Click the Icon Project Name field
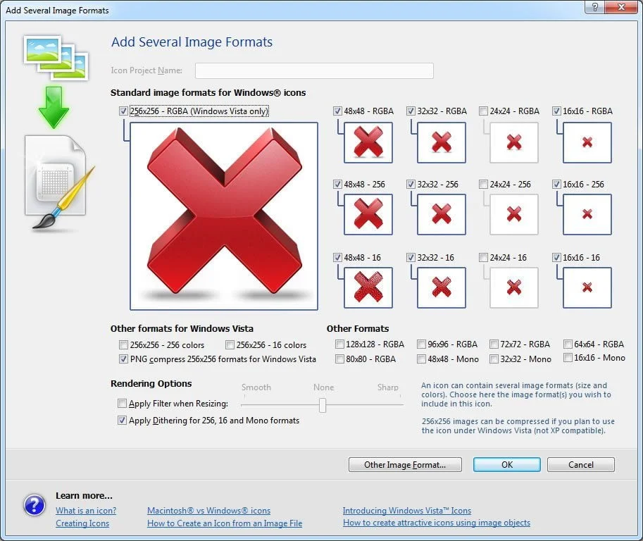Image resolution: width=643 pixels, height=541 pixels. point(314,70)
